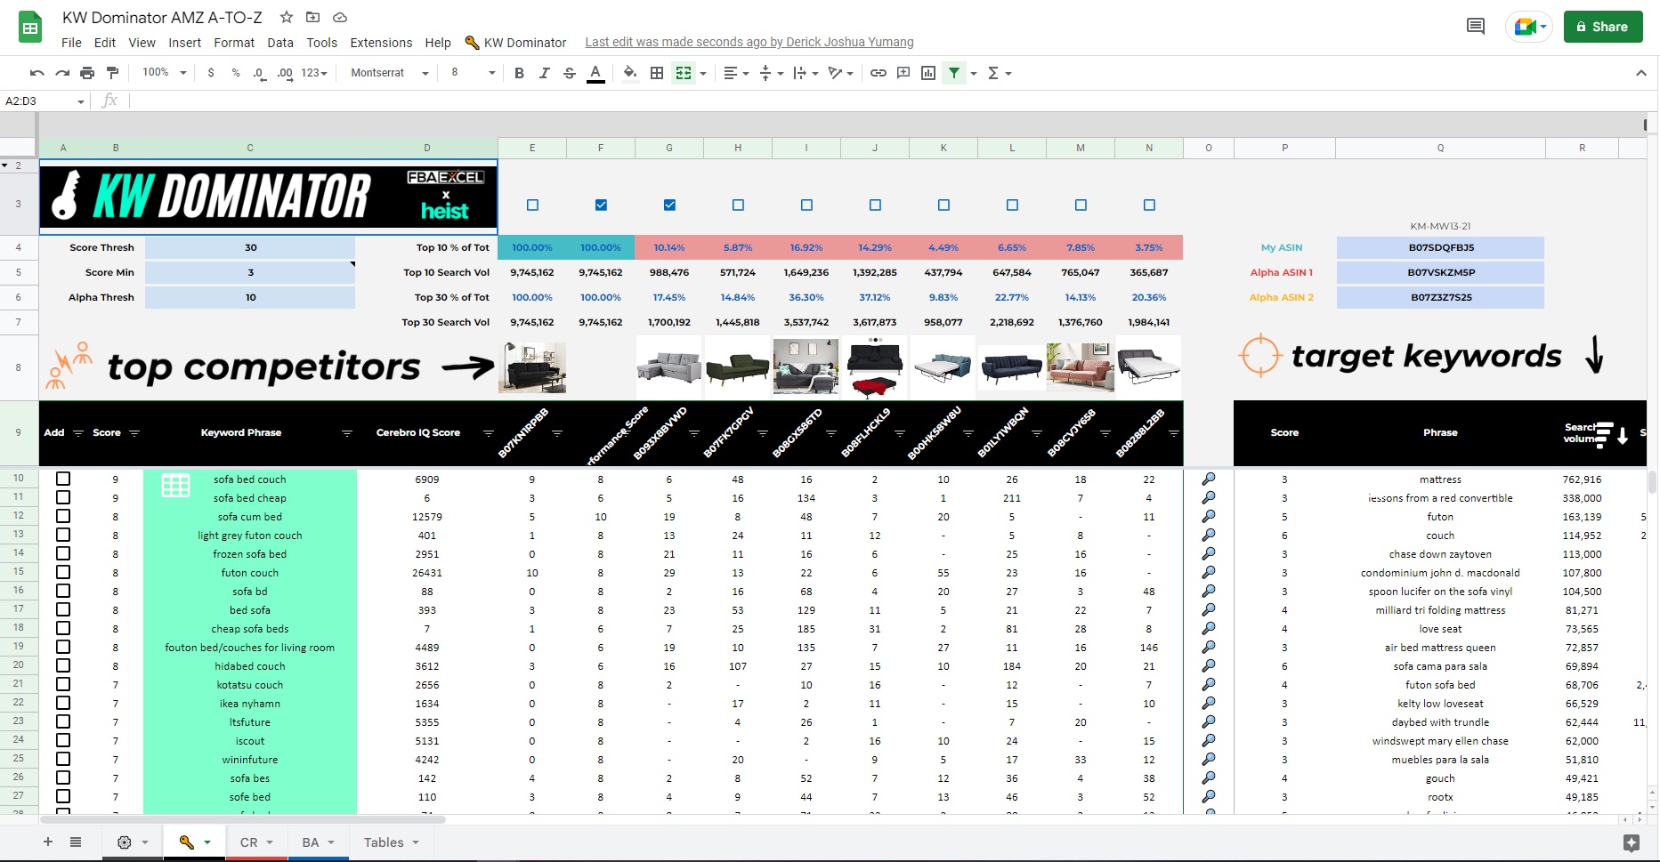Click the merge cells icon

coord(683,73)
